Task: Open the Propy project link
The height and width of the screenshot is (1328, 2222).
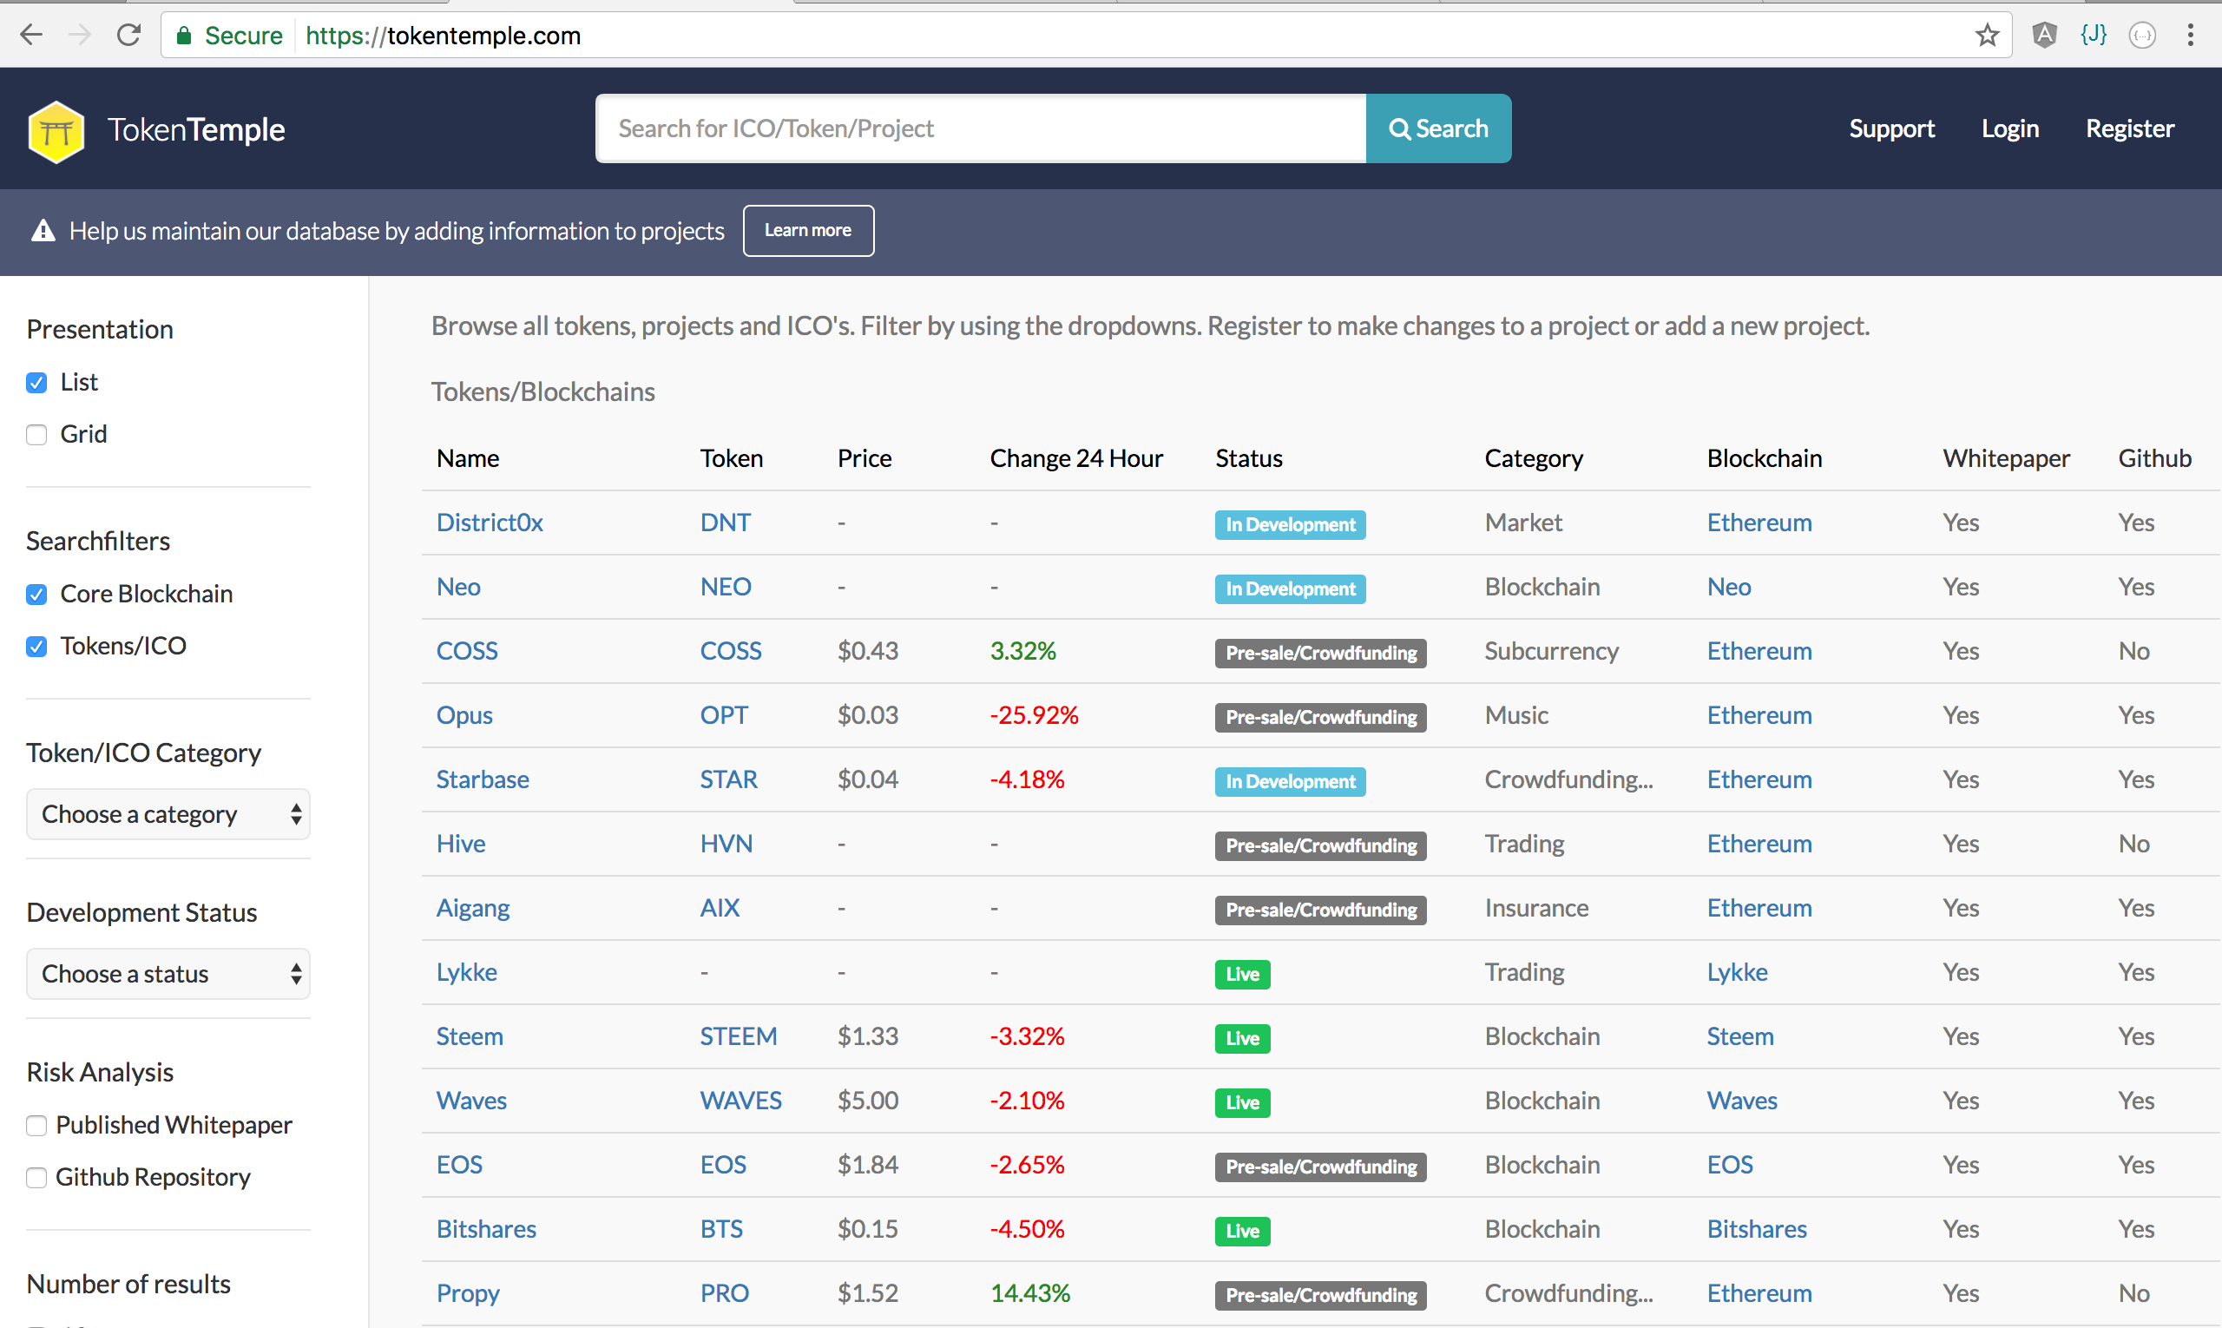Action: click(x=468, y=1294)
